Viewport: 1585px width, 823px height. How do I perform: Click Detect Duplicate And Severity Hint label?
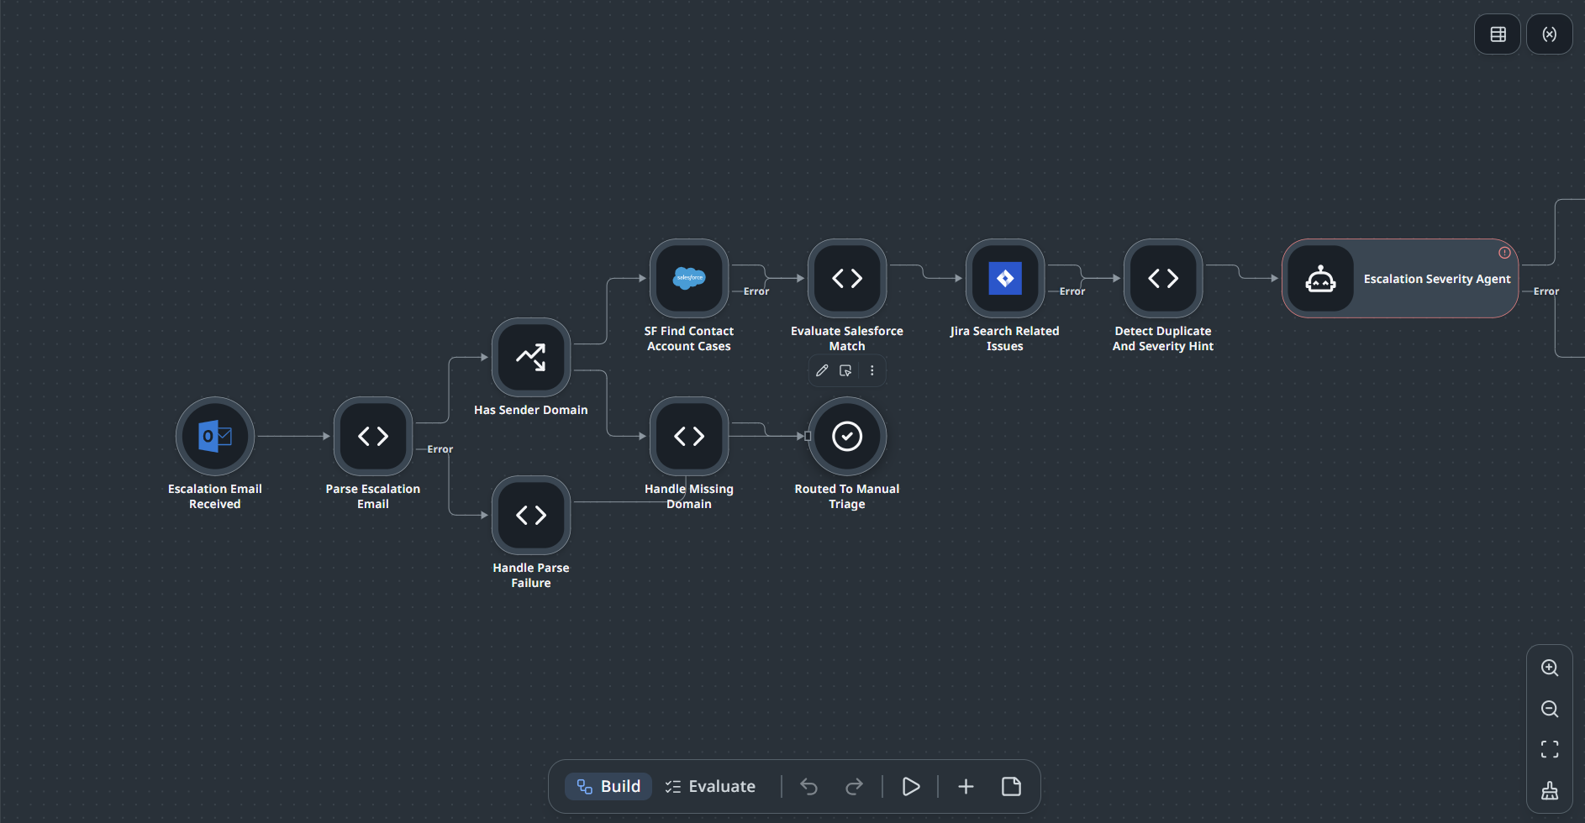click(1163, 338)
